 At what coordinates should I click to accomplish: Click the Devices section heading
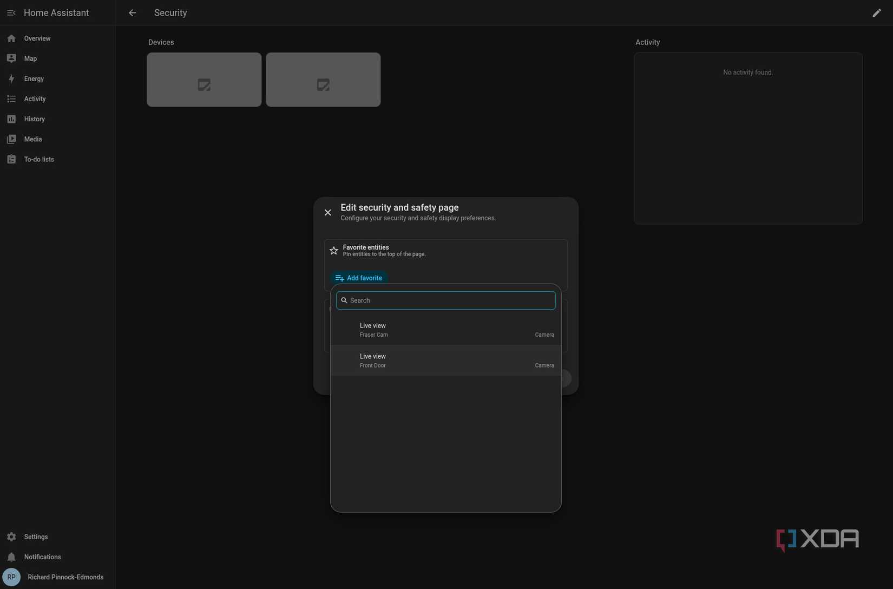click(161, 42)
